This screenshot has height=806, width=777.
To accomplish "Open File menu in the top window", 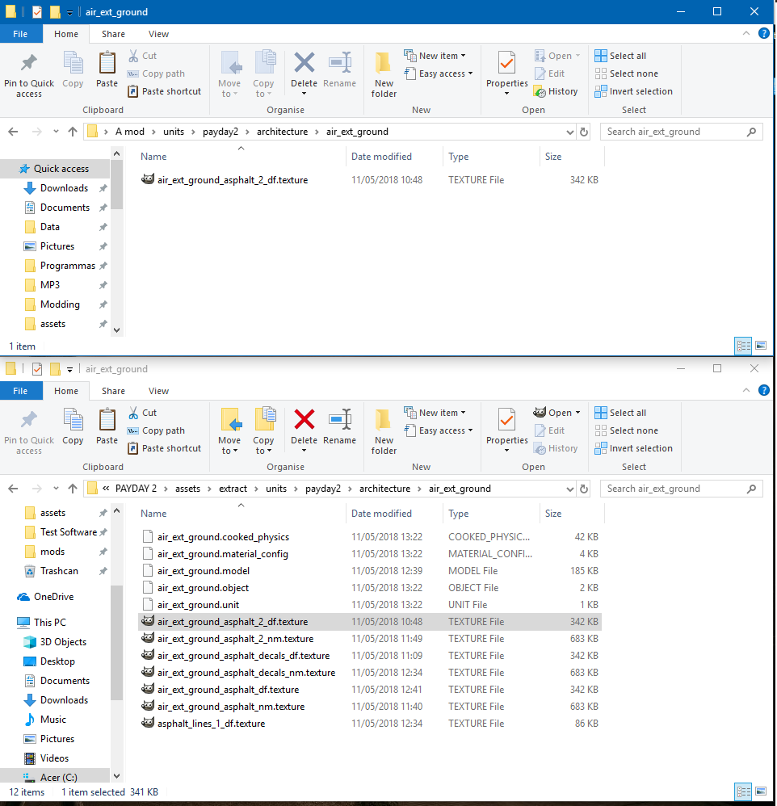I will pos(20,34).
